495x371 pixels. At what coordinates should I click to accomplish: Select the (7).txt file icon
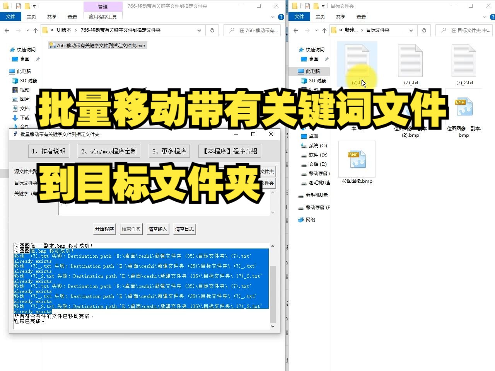tap(357, 60)
